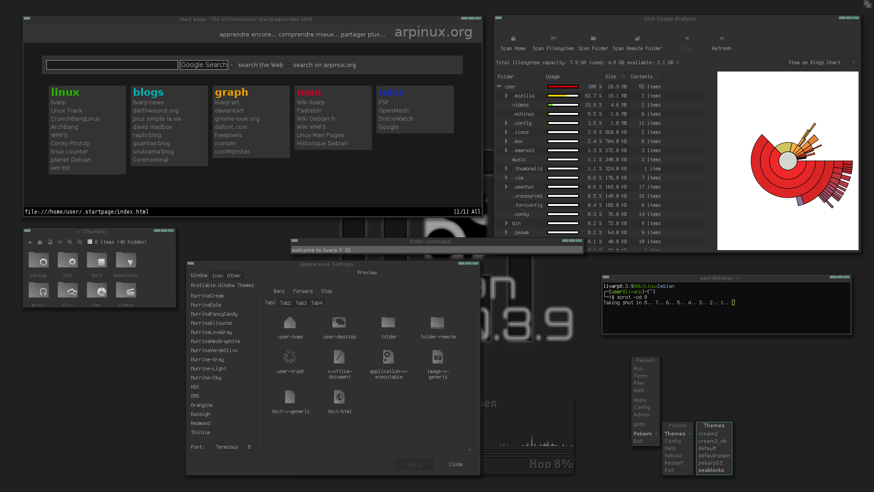Expand the .mozilla folder row
The height and width of the screenshot is (492, 874).
click(506, 96)
